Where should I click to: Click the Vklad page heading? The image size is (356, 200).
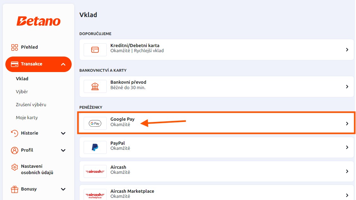point(88,15)
